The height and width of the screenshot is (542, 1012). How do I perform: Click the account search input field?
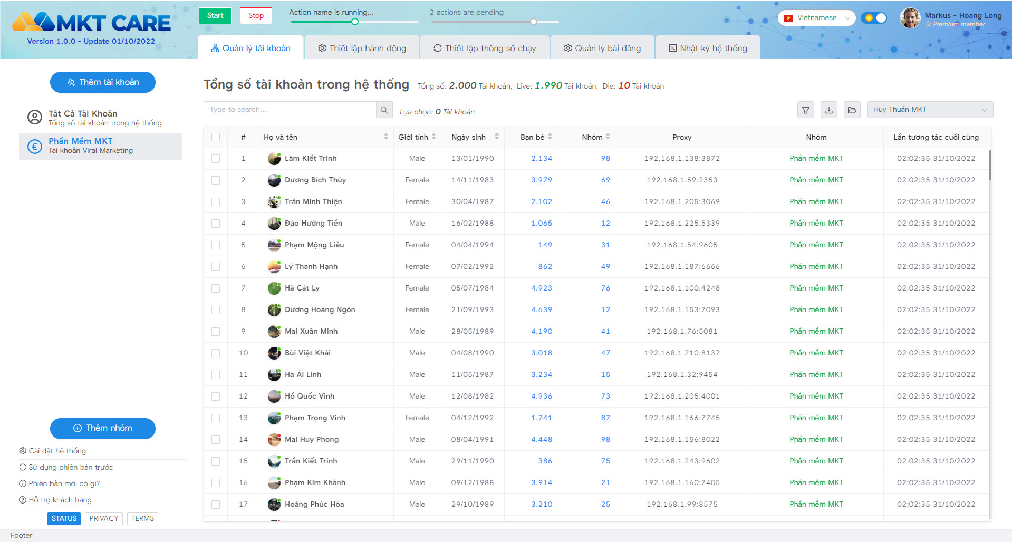tap(290, 110)
